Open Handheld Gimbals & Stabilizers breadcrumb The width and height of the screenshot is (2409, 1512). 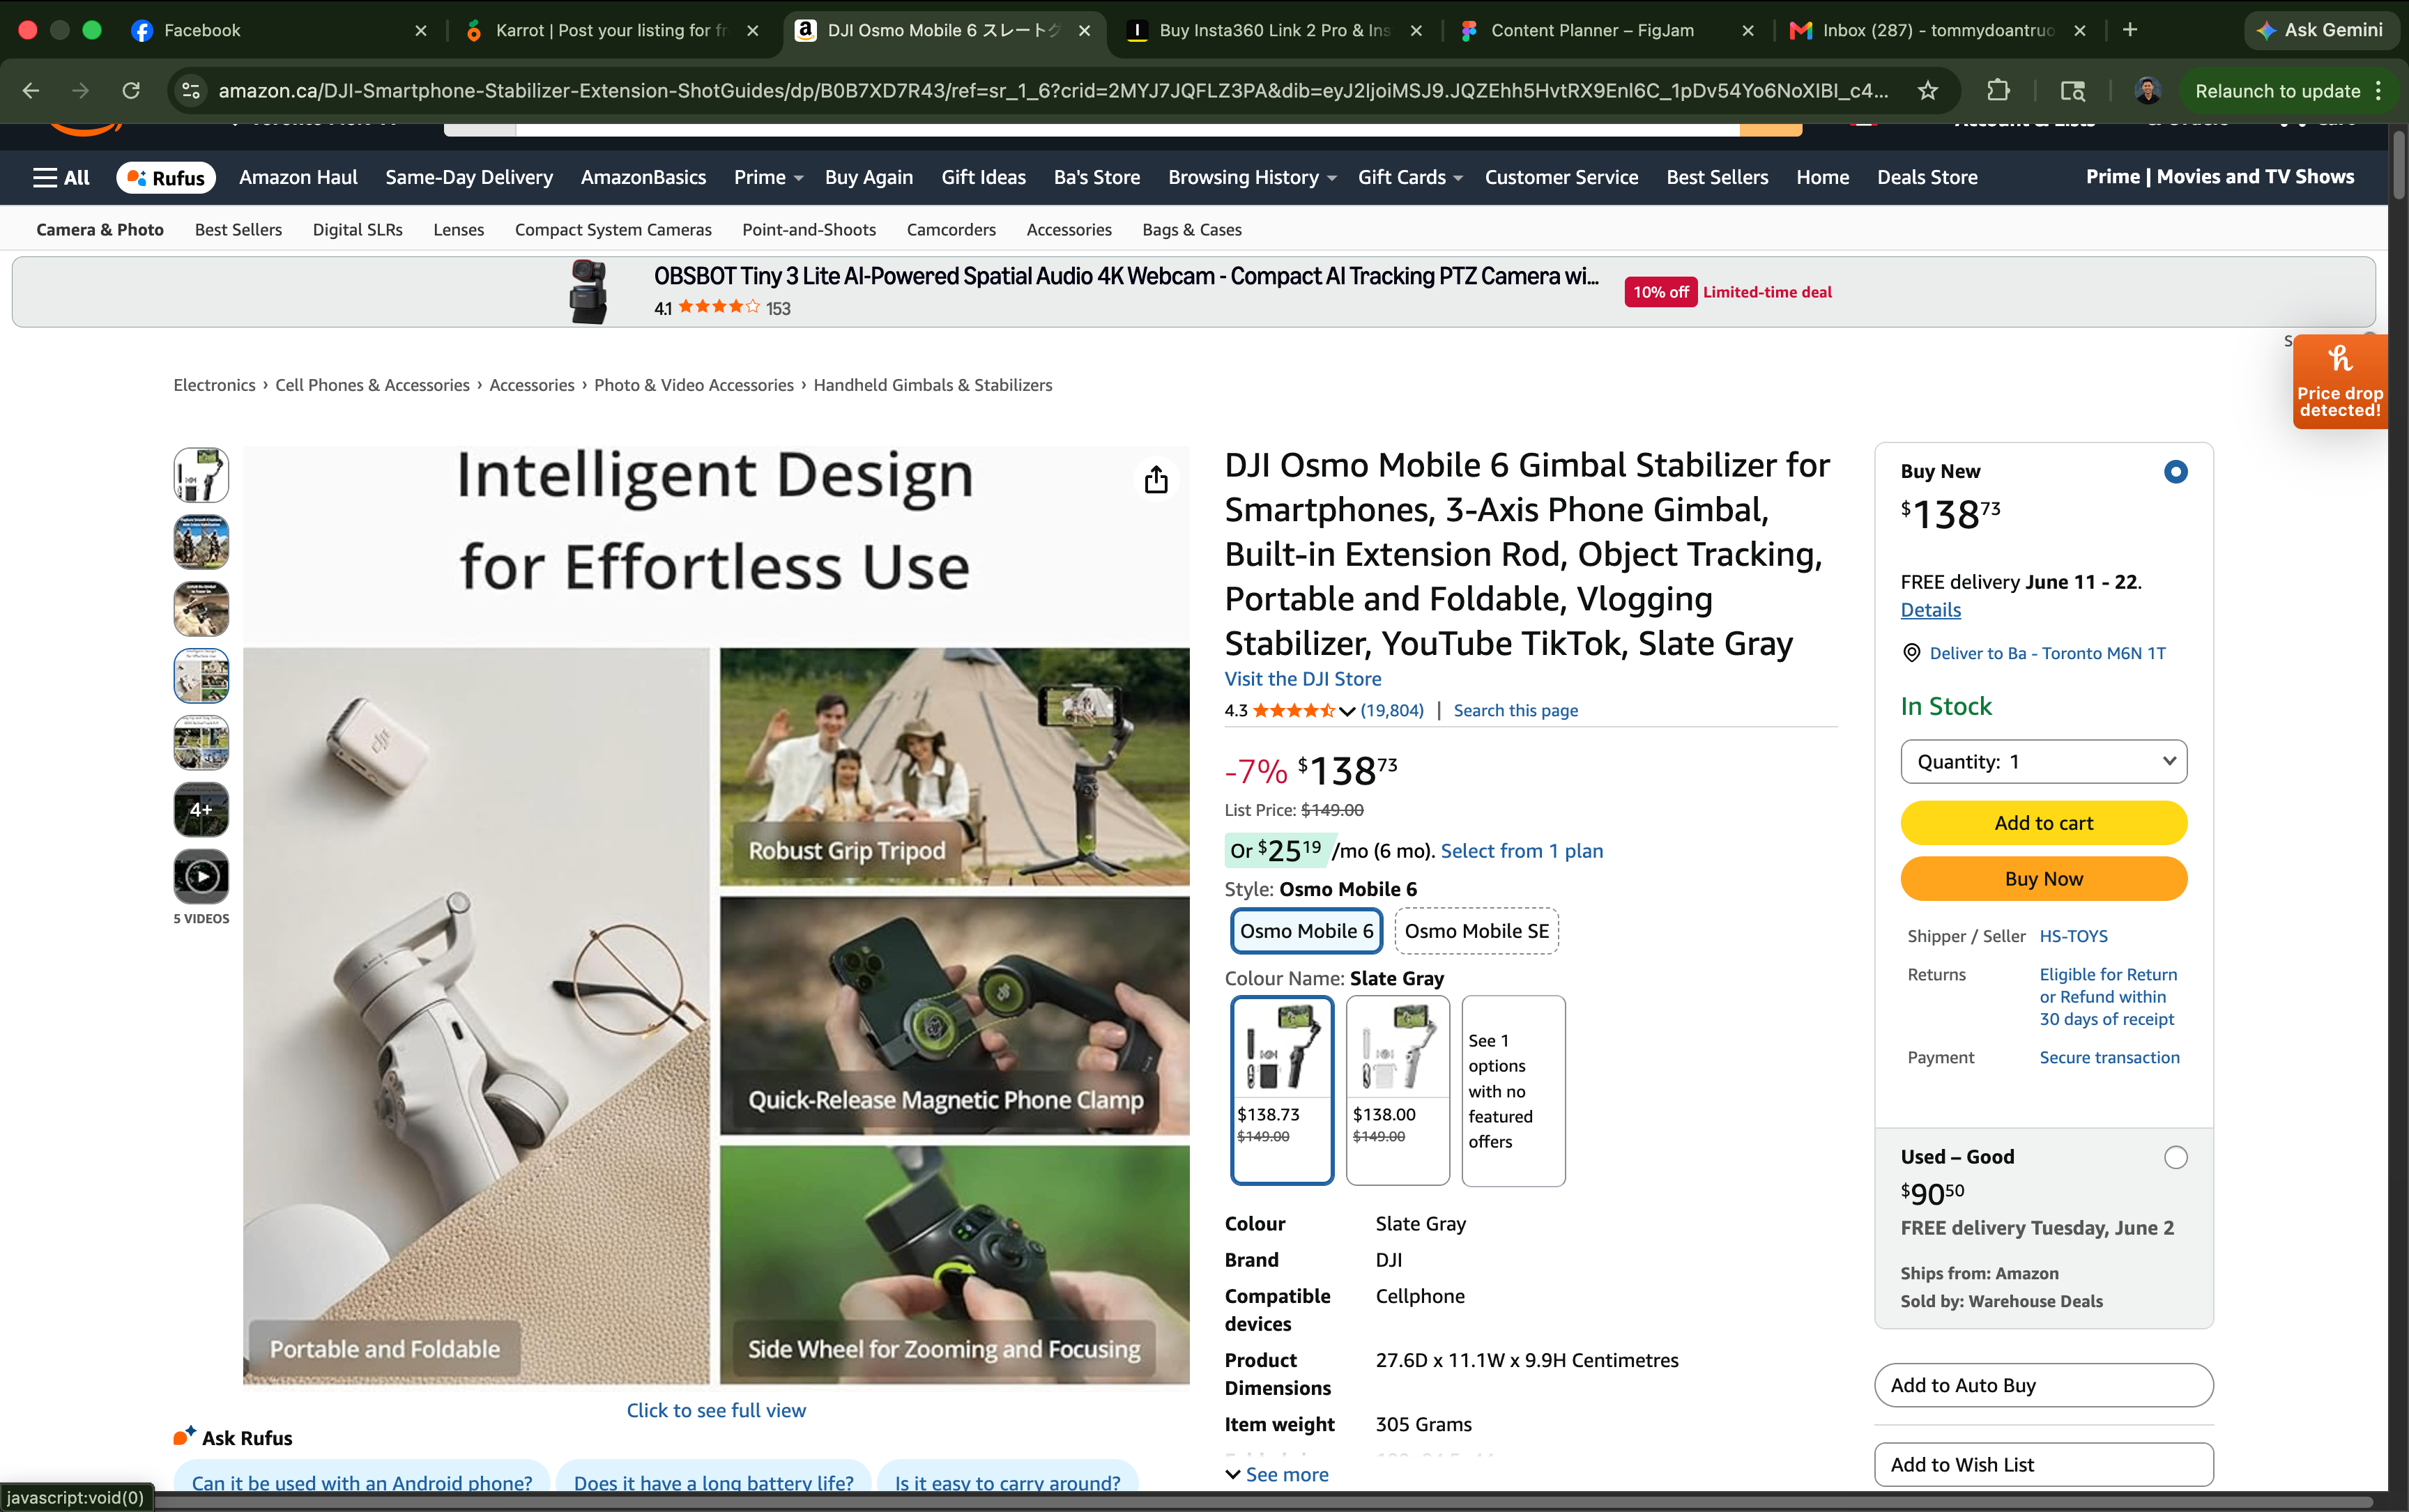[x=933, y=386]
